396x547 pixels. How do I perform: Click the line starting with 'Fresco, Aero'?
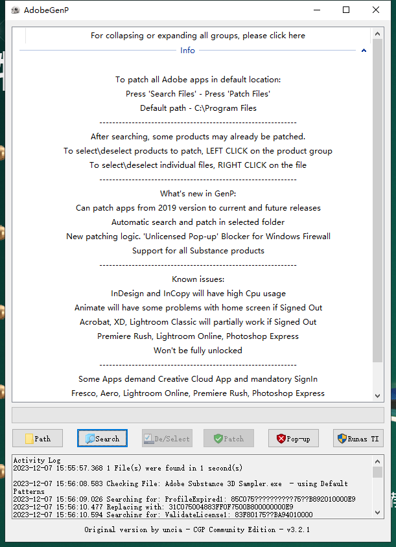coord(198,393)
